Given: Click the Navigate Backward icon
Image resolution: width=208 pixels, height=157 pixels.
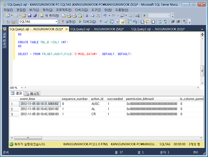Looking at the screenshot, I should click(x=122, y=16).
